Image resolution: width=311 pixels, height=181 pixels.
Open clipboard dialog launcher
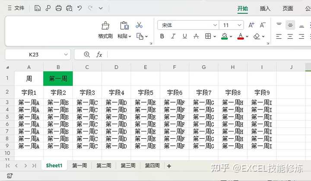(x=151, y=43)
